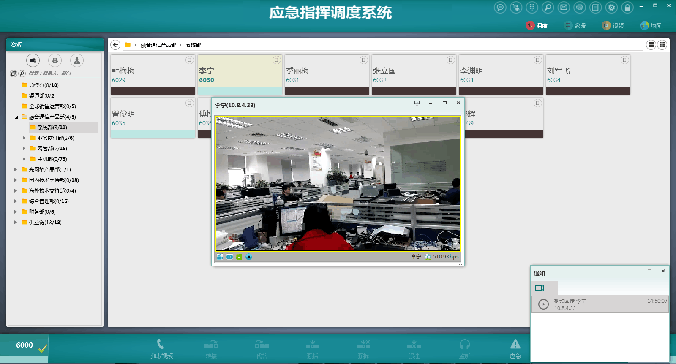This screenshot has width=676, height=364.
Task: Open the envelope message icon
Action: tap(564, 7)
